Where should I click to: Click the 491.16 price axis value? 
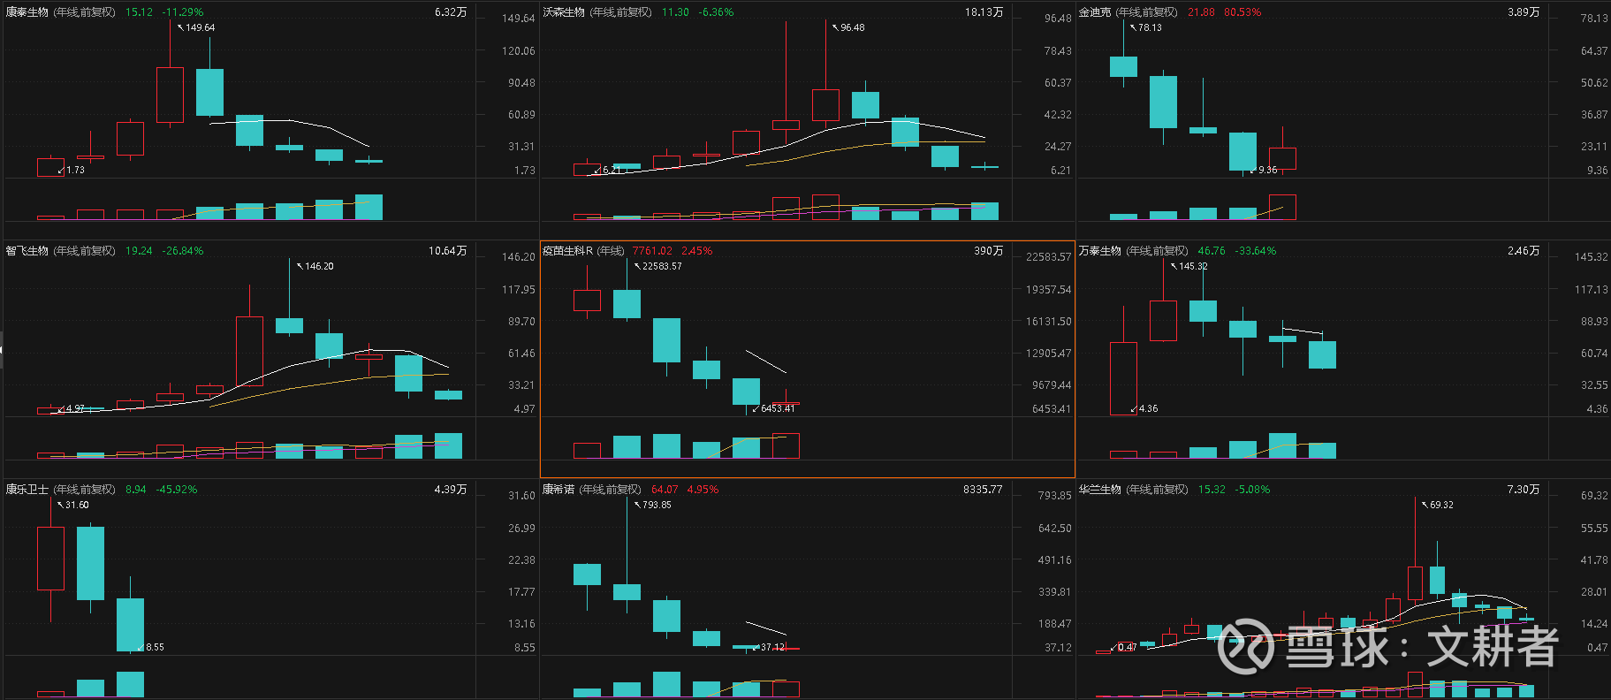[x=1055, y=560]
